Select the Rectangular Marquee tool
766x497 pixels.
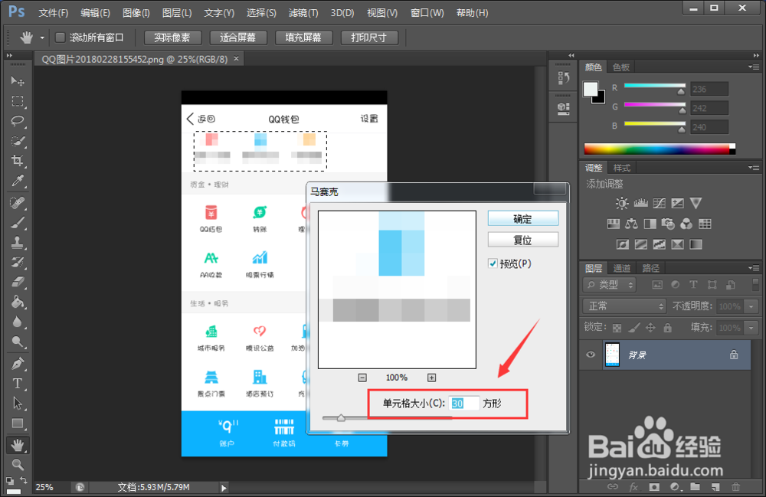18,101
